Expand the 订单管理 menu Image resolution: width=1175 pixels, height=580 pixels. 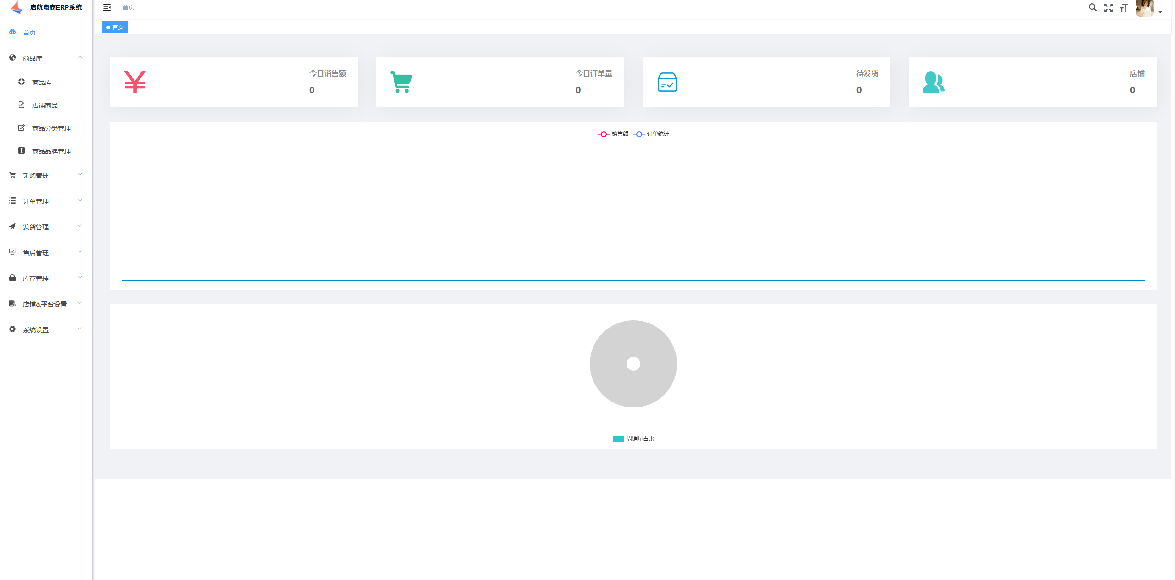point(46,201)
